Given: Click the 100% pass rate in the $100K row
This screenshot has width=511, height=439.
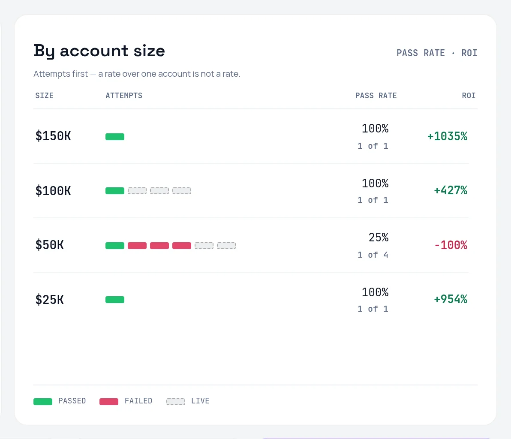Looking at the screenshot, I should pyautogui.click(x=375, y=183).
